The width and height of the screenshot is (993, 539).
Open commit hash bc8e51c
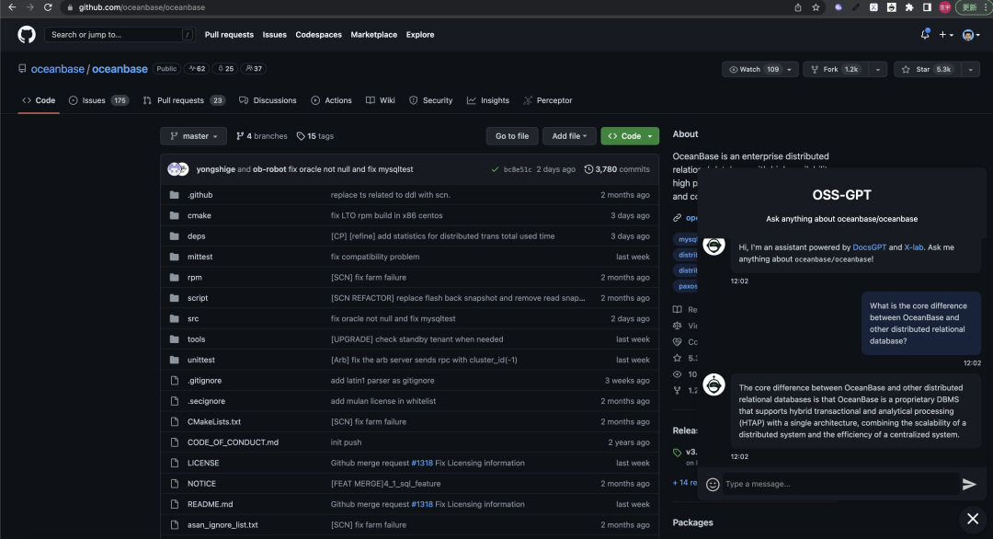click(x=518, y=169)
